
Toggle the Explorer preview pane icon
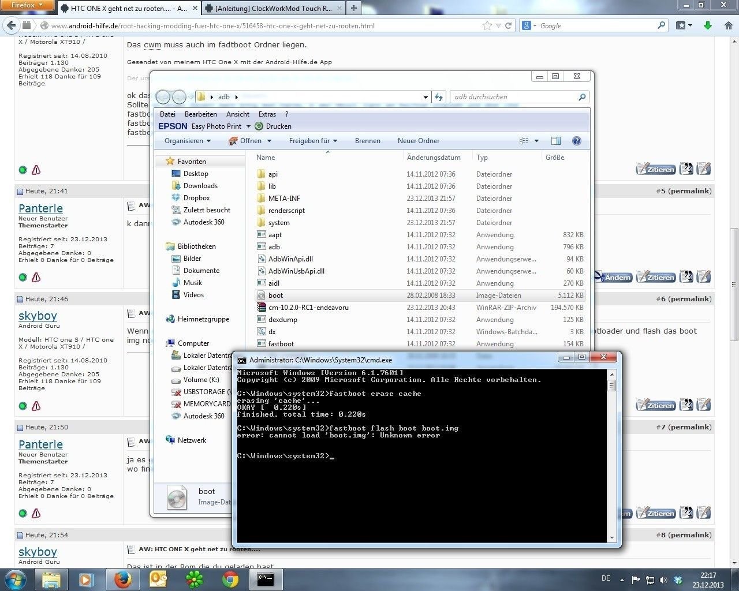click(555, 141)
